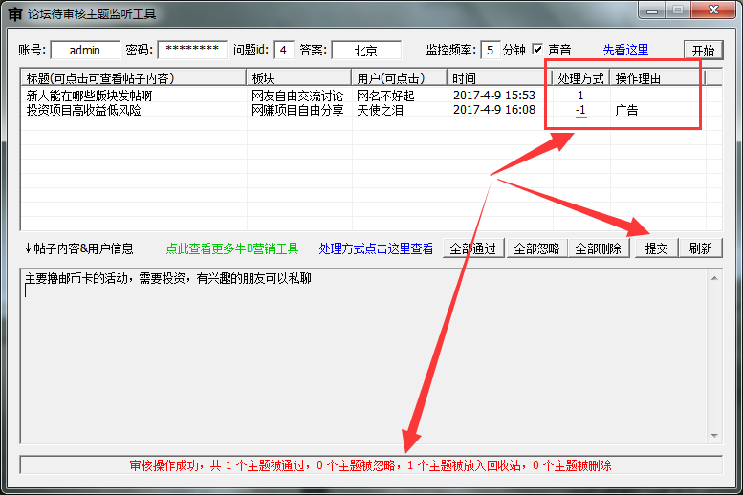Click the content area scrollbar up arrow
This screenshot has width=743, height=495.
(714, 278)
